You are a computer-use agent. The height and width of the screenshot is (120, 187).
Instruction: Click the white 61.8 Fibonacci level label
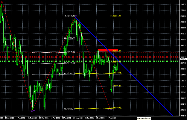(x=70, y=73)
